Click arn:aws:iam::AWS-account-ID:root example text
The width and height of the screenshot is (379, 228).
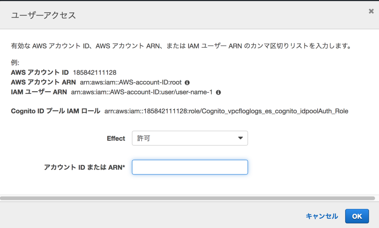coord(131,82)
